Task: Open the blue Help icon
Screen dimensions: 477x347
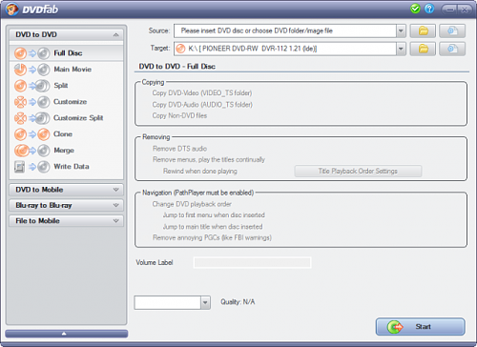Action: (x=429, y=9)
